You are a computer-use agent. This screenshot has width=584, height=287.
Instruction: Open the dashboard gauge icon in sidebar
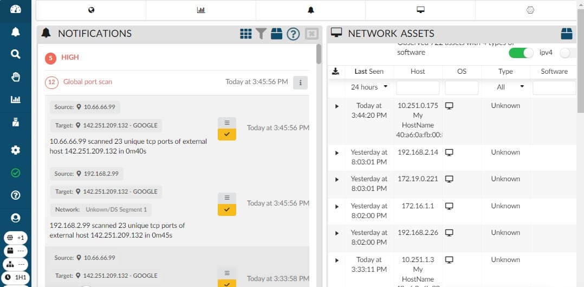[15, 9]
